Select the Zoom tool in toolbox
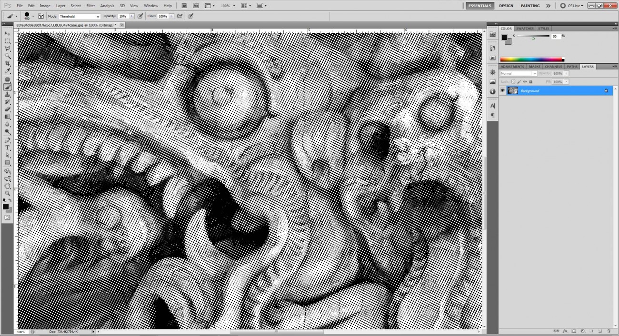The image size is (619, 336). pos(8,193)
